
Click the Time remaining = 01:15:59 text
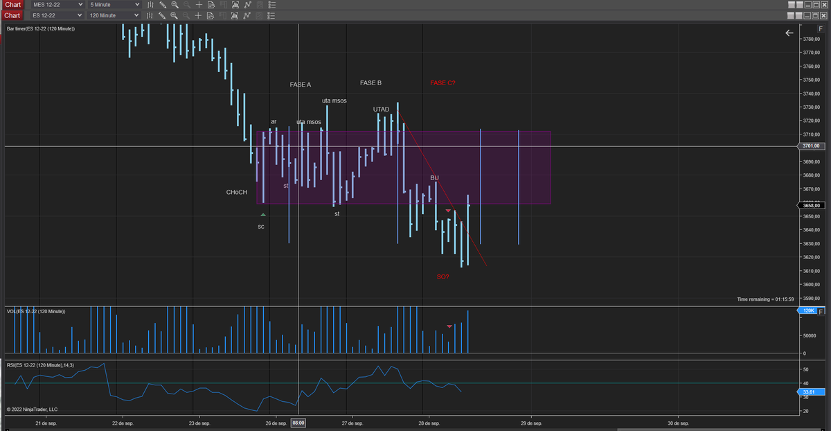[x=765, y=299]
